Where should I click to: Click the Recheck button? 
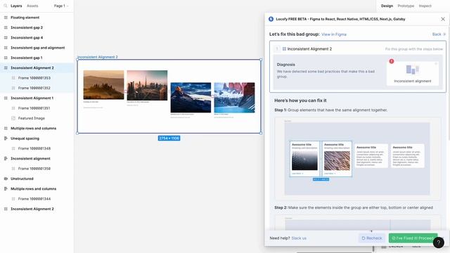[x=372, y=238]
